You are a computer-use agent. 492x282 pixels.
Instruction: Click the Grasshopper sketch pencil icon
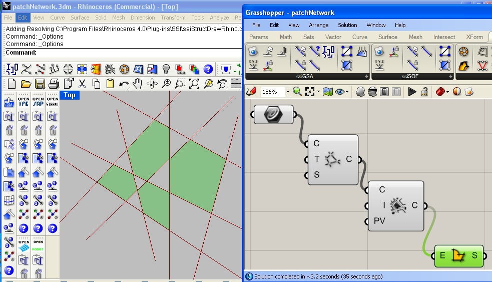[x=251, y=92]
